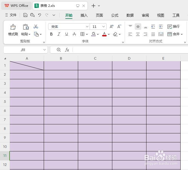Click the Format Painter (格式刷) icon

[x=13, y=27]
